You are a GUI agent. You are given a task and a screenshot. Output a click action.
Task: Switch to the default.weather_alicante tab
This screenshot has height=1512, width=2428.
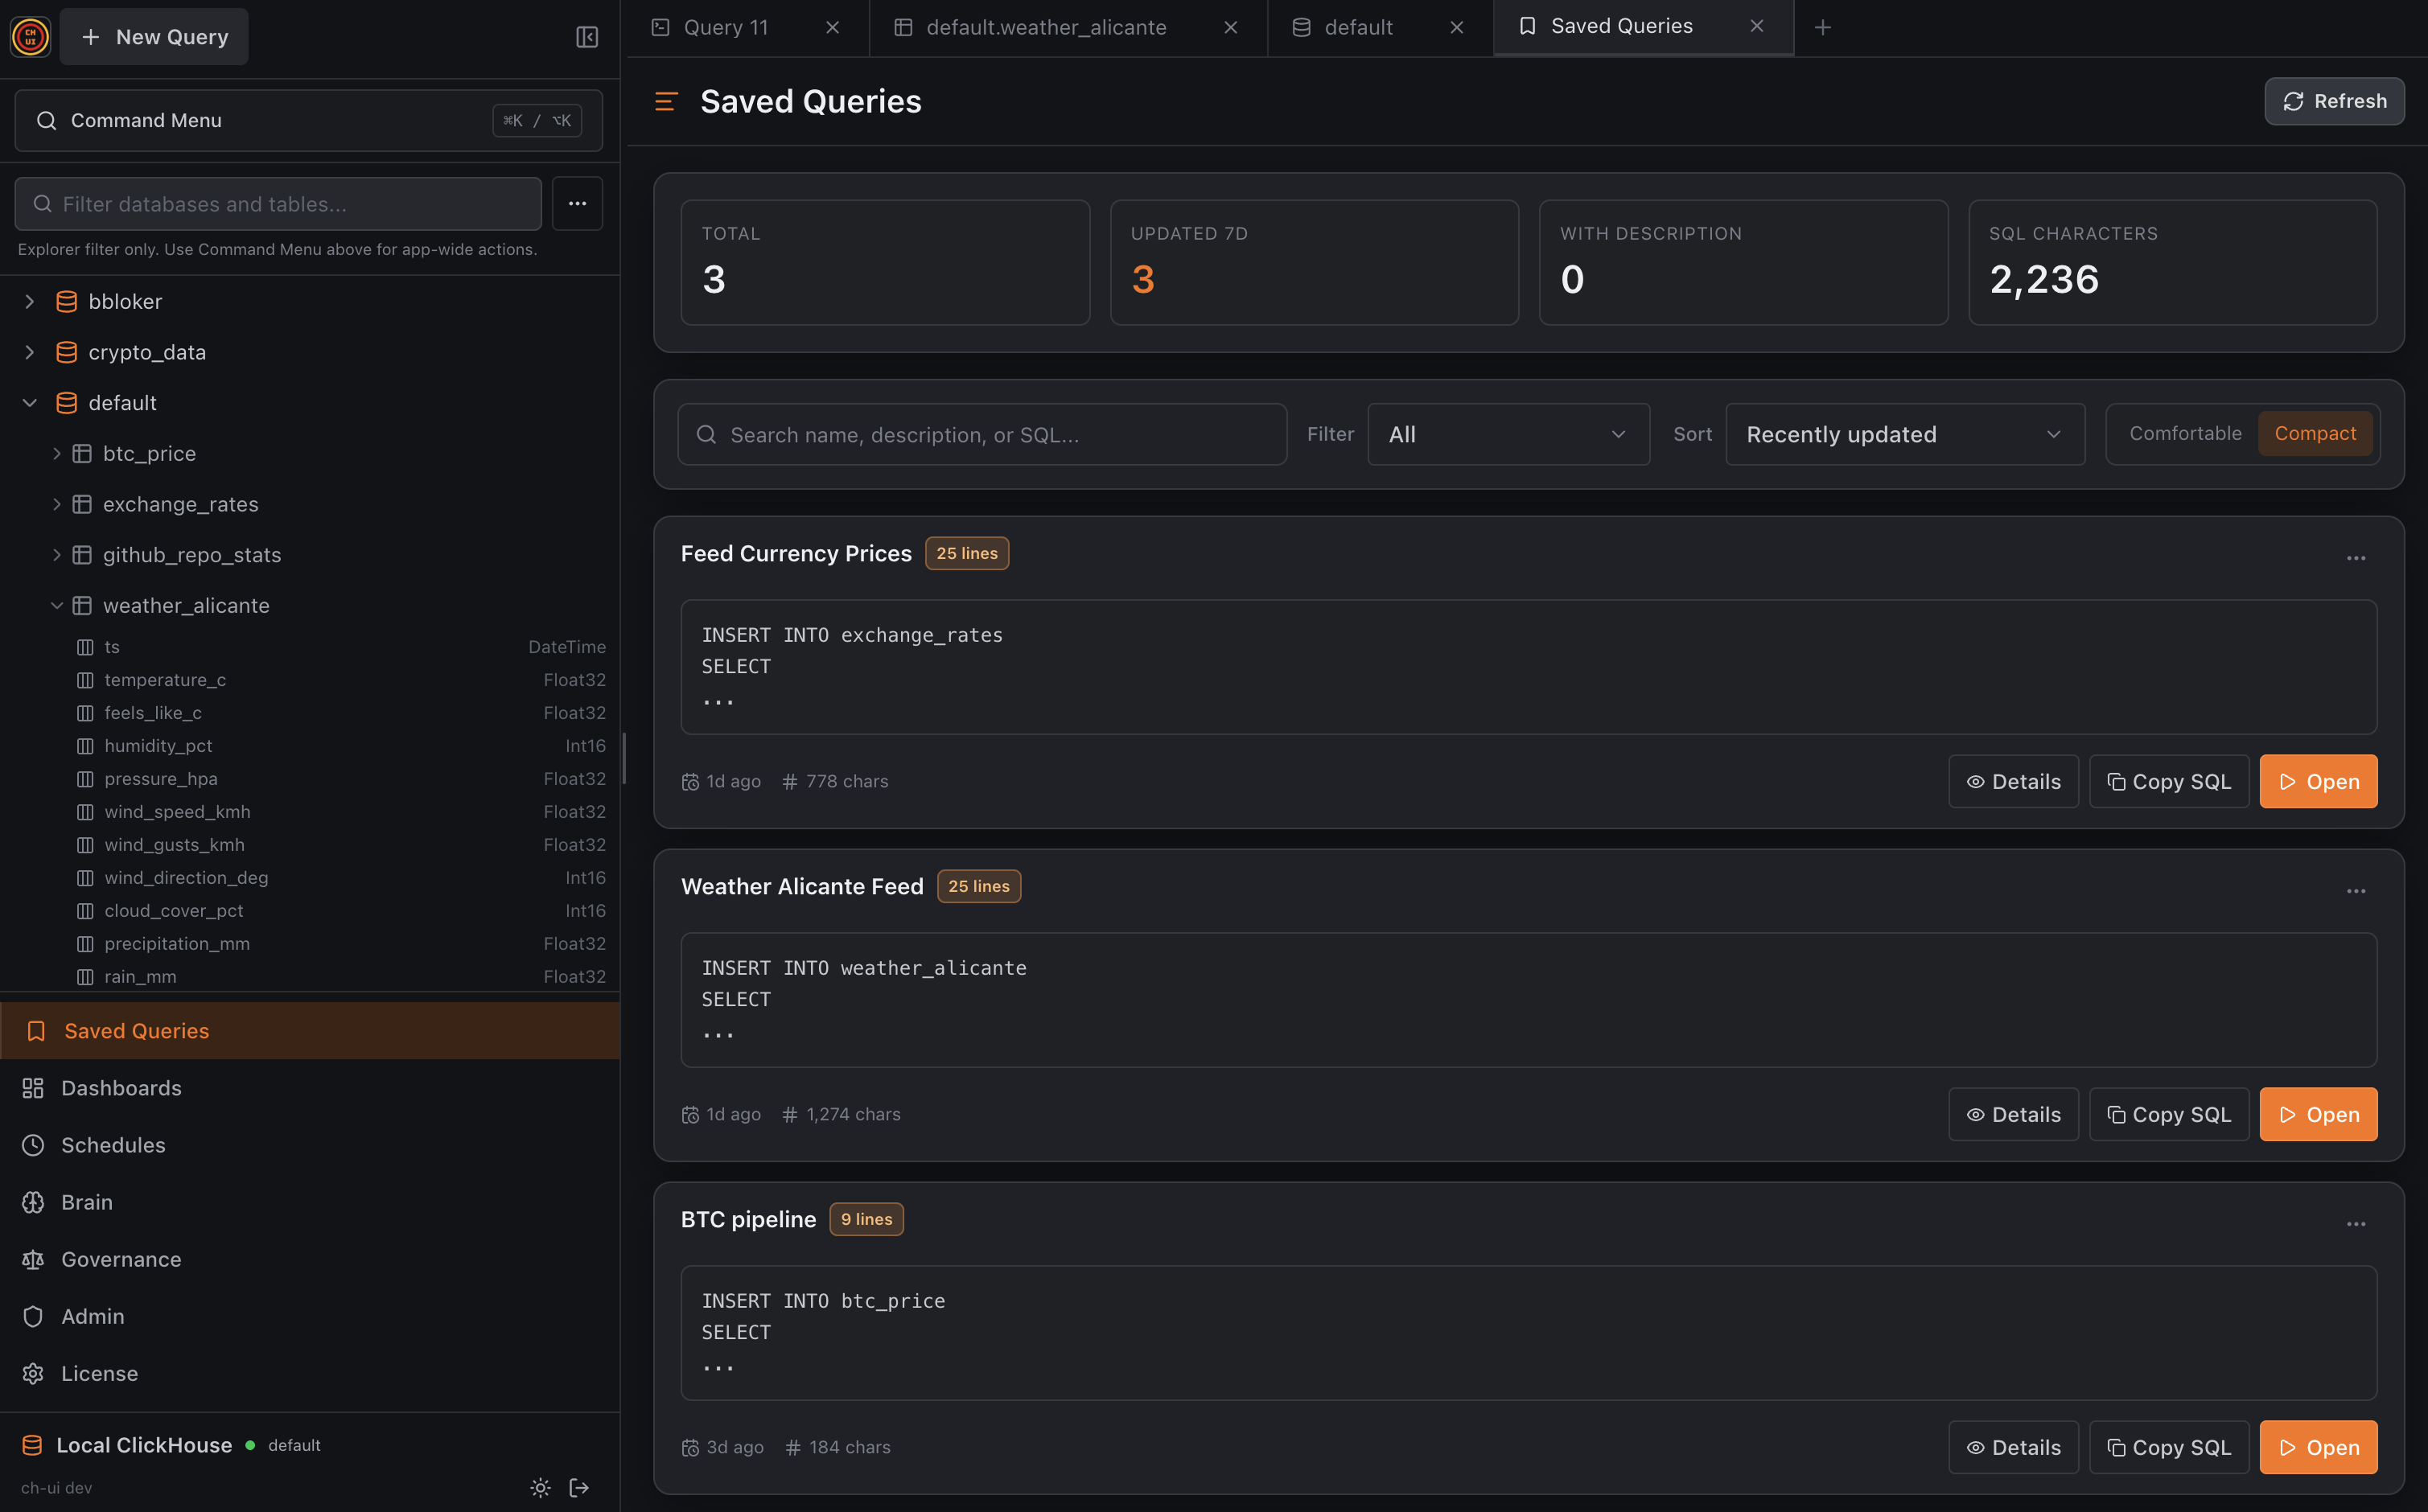[1046, 27]
